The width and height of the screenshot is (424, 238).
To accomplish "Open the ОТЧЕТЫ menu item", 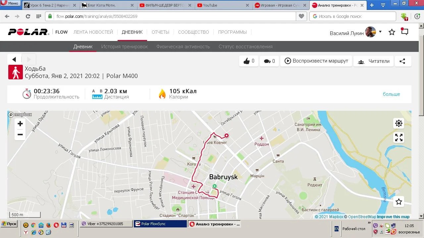I will pos(160,32).
